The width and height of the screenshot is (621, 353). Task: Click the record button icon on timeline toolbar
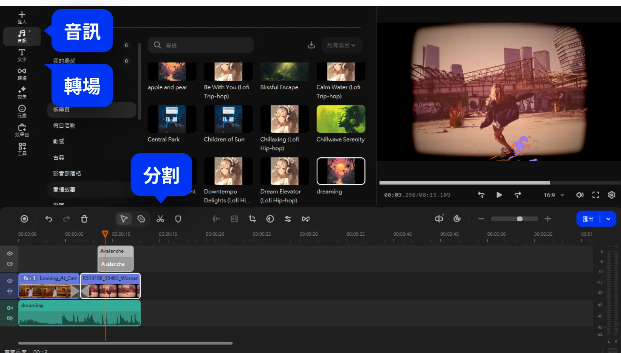[x=24, y=219]
